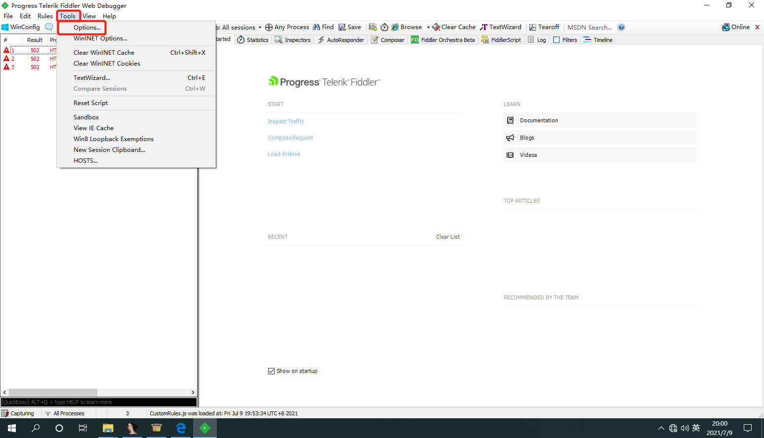Click the QuickExec command box

(x=99, y=402)
